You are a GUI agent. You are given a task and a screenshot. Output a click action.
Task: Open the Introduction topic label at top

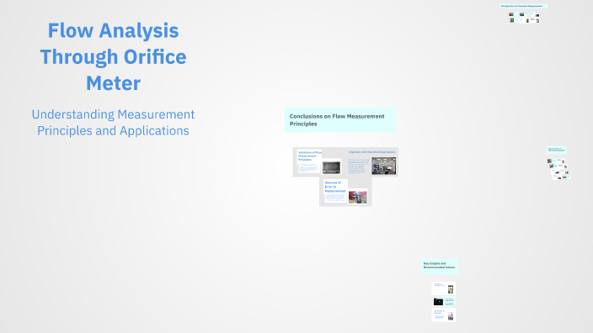(523, 6)
